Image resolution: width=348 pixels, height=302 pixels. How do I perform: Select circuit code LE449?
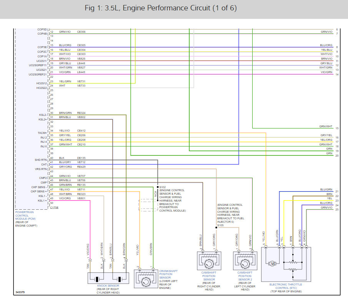(x=81, y=72)
